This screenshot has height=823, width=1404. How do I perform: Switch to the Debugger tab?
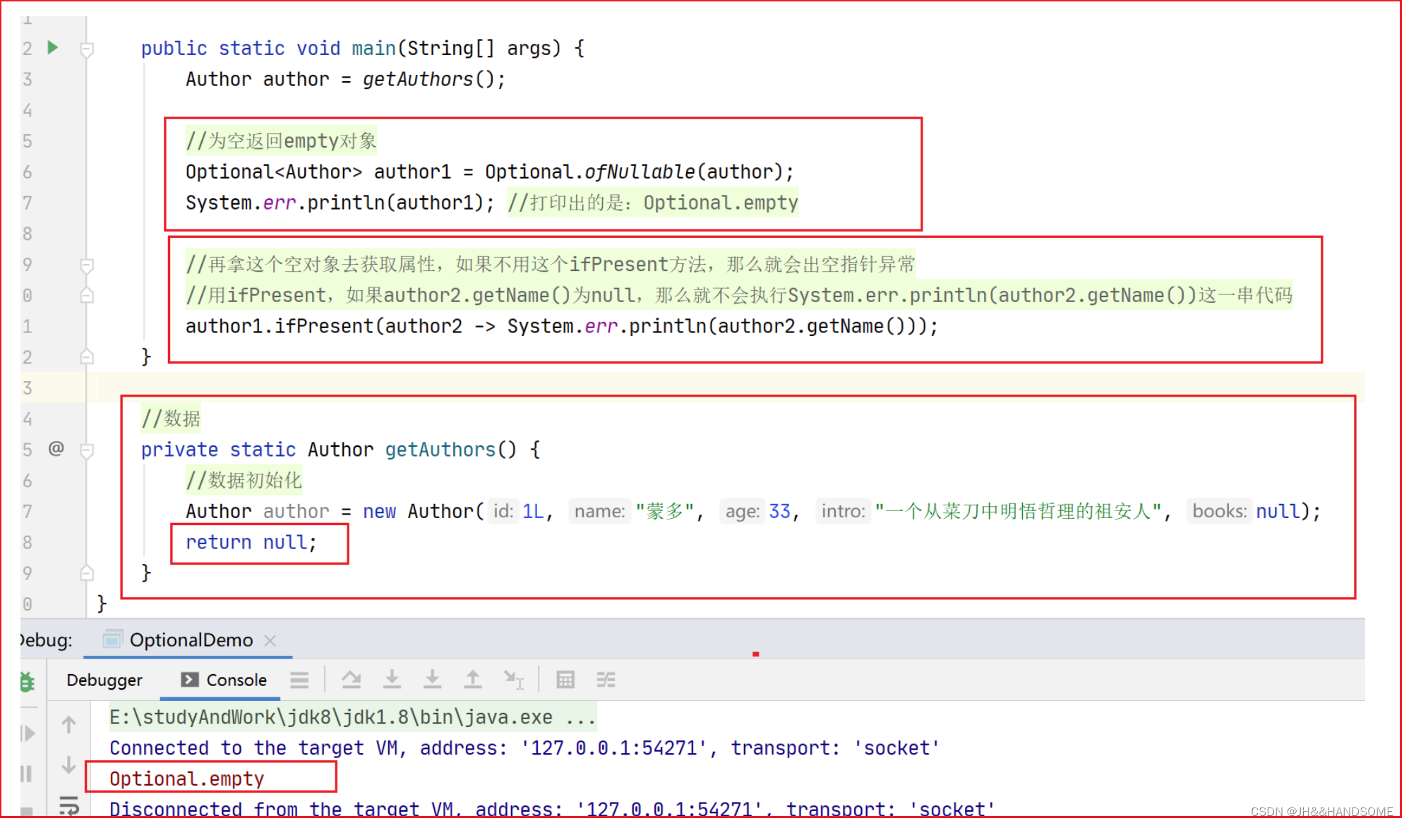pos(104,680)
